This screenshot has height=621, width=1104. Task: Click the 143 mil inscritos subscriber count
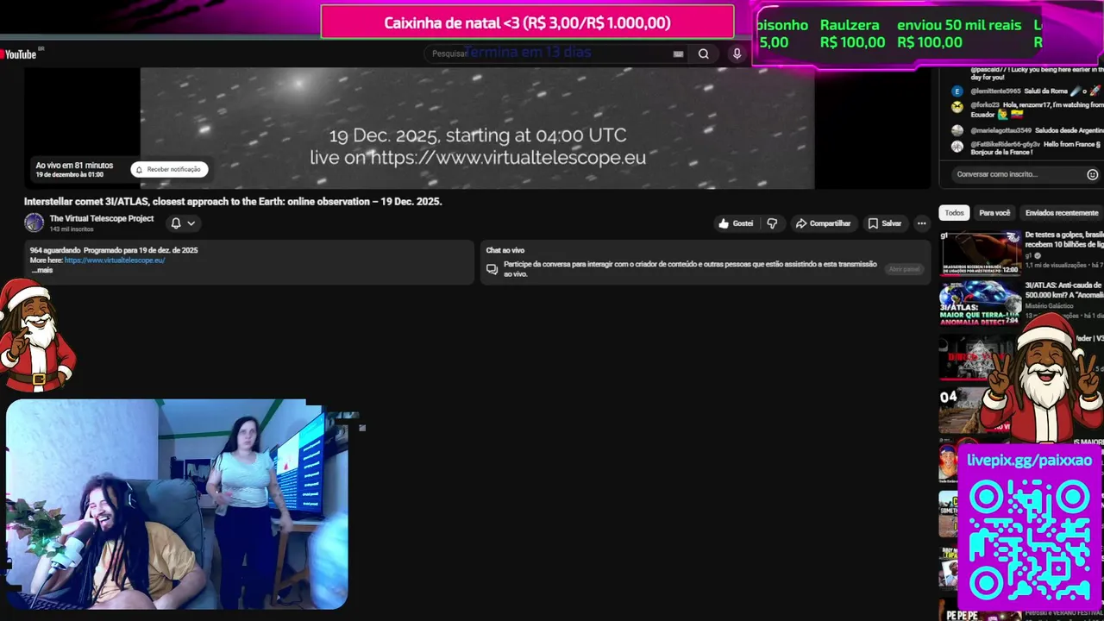[x=72, y=229]
